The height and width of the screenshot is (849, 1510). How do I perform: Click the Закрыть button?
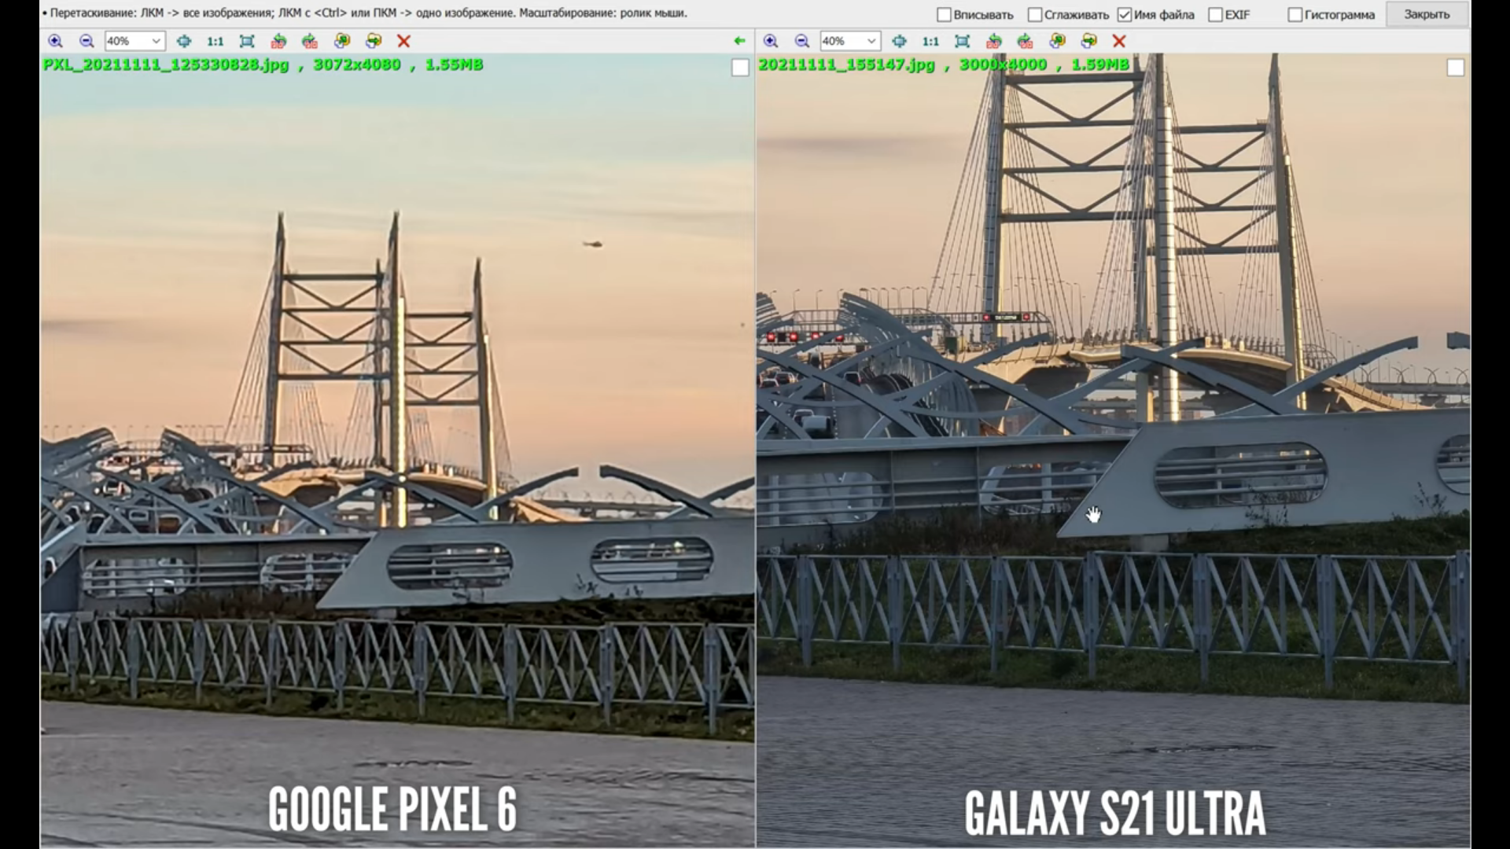tap(1426, 15)
